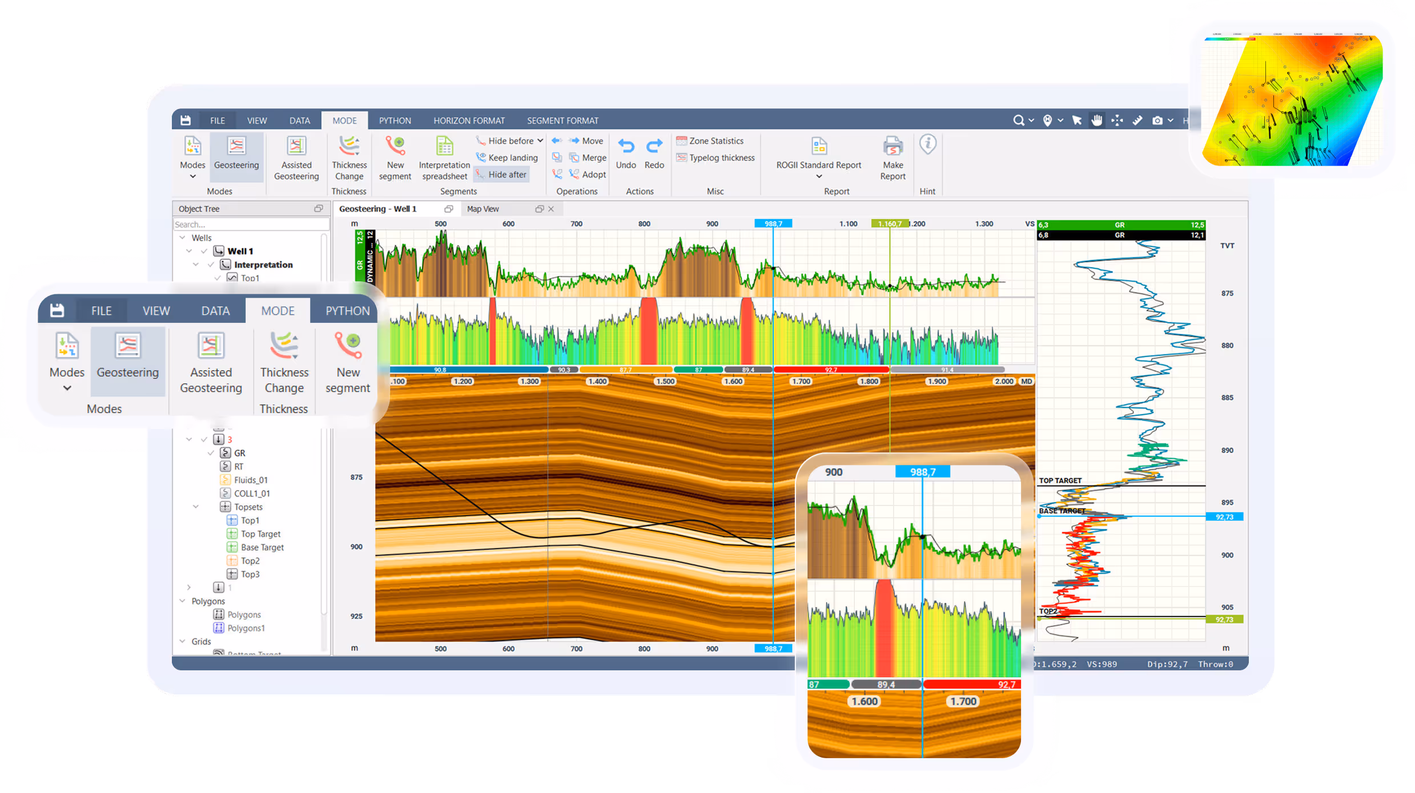This screenshot has height=793, width=1415.
Task: Click the green GR header bar in the typelog track
Action: click(x=1120, y=225)
